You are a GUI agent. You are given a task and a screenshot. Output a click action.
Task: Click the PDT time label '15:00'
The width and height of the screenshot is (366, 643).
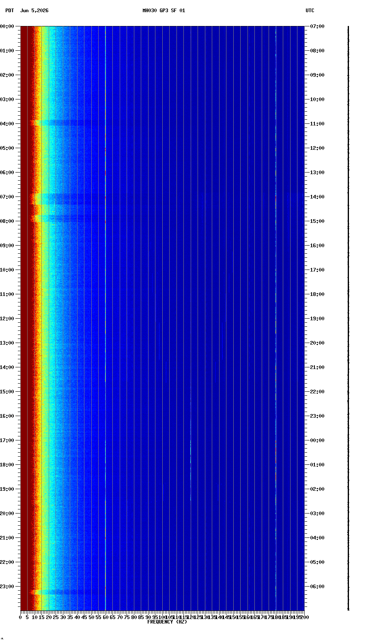click(x=7, y=392)
